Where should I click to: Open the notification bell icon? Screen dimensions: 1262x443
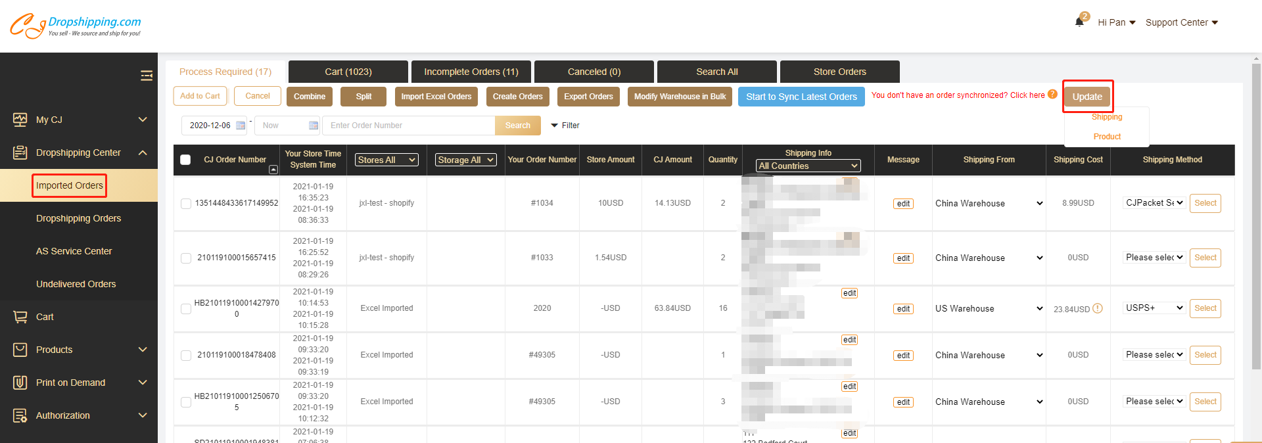tap(1079, 22)
